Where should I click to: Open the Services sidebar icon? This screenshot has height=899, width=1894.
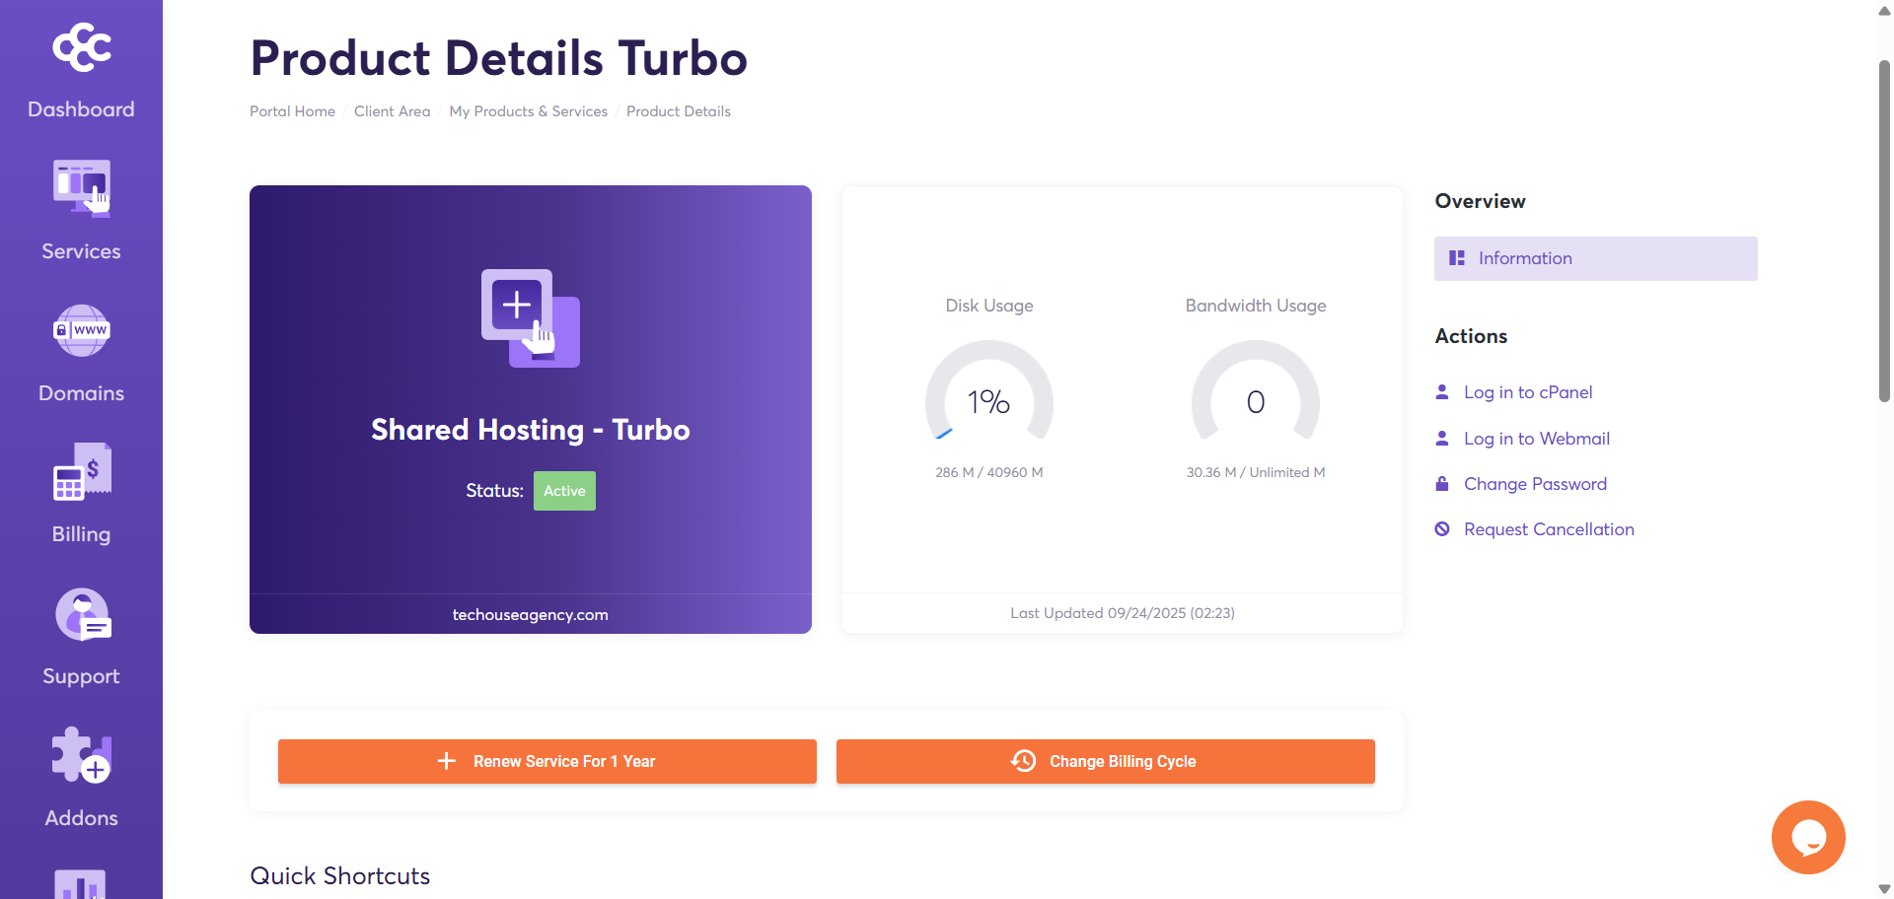pyautogui.click(x=82, y=188)
